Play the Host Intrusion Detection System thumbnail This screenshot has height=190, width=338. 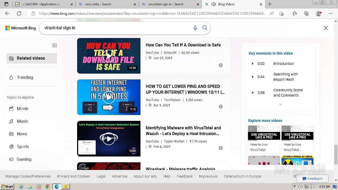click(109, 139)
